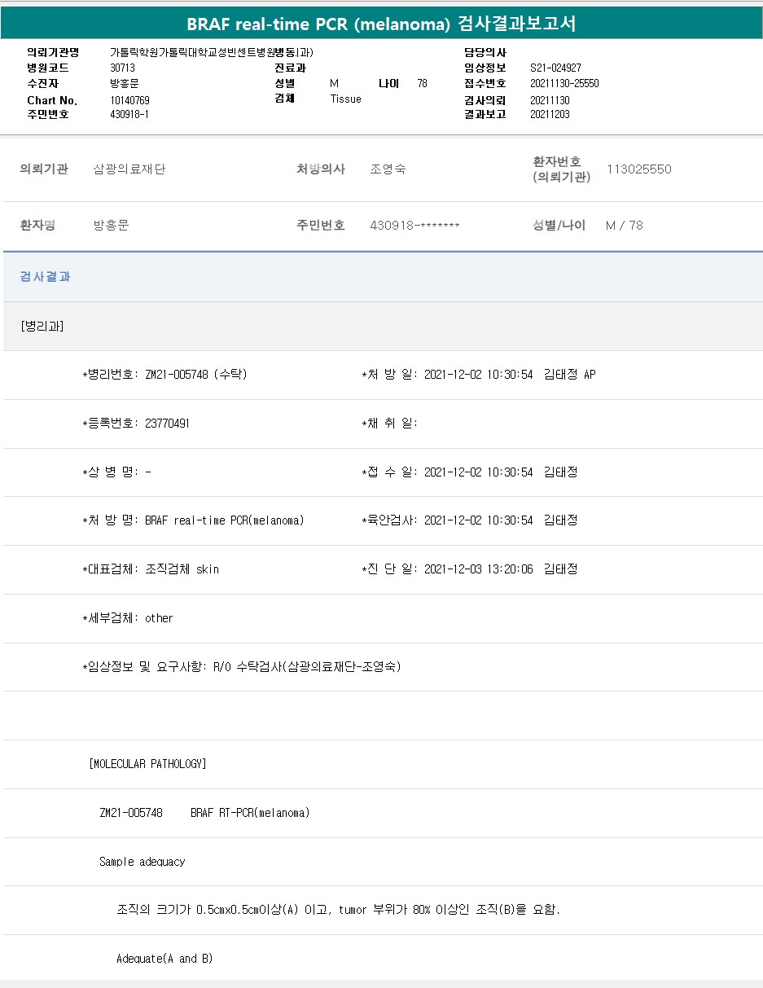
Task: Select 대표검체 조직검체 skin line
Action: pyautogui.click(x=151, y=569)
